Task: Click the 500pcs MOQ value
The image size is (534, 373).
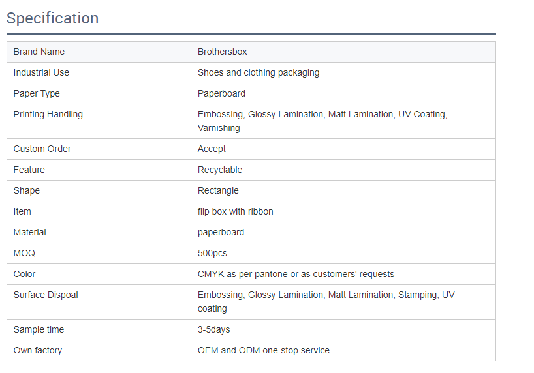Action: point(212,253)
